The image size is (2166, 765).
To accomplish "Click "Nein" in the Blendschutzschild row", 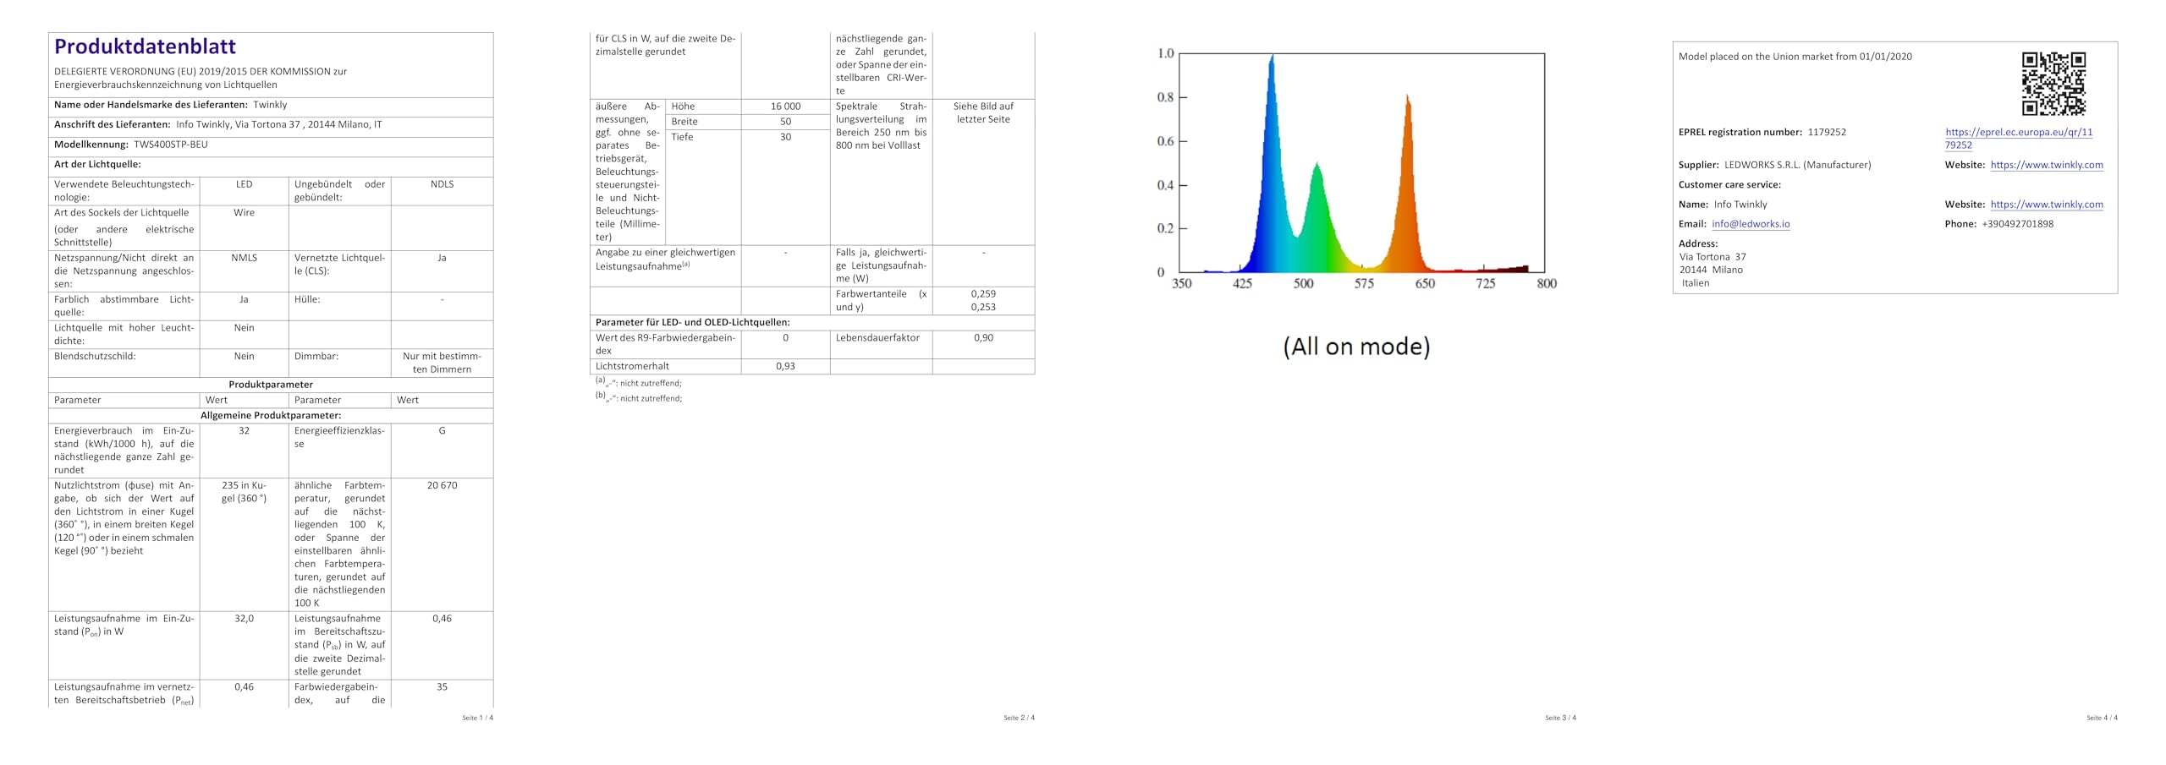I will pyautogui.click(x=244, y=357).
